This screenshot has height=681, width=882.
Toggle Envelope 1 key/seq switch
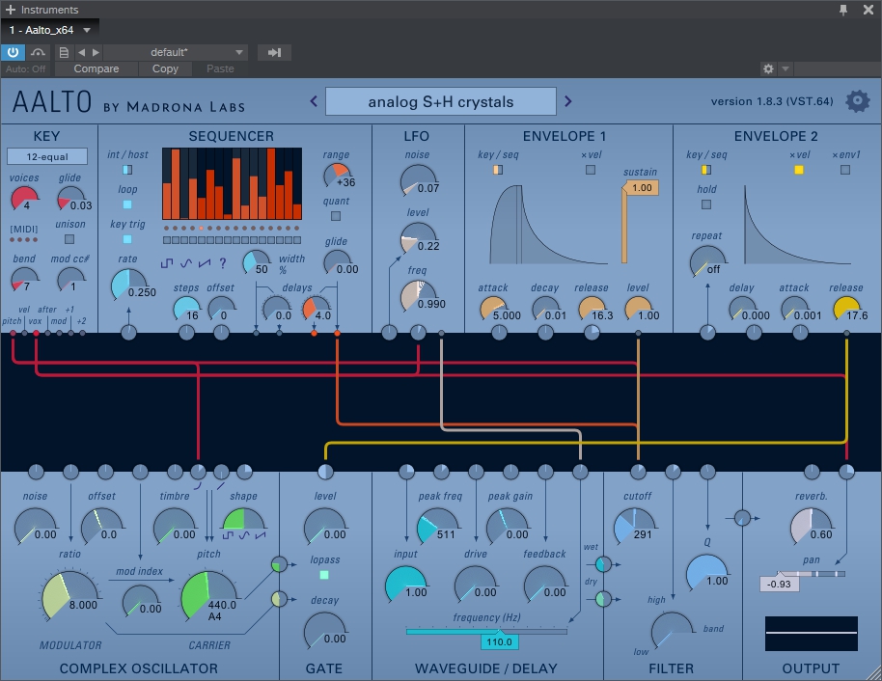tap(498, 169)
